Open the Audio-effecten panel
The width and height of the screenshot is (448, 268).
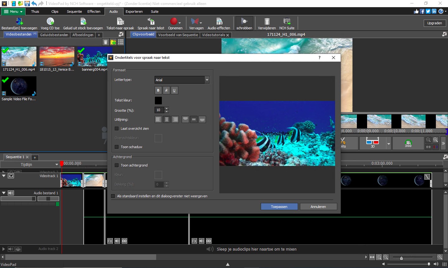tap(219, 23)
